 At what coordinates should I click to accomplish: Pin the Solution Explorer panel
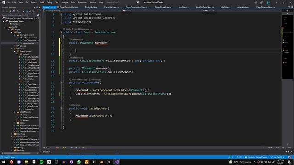pos(37,7)
